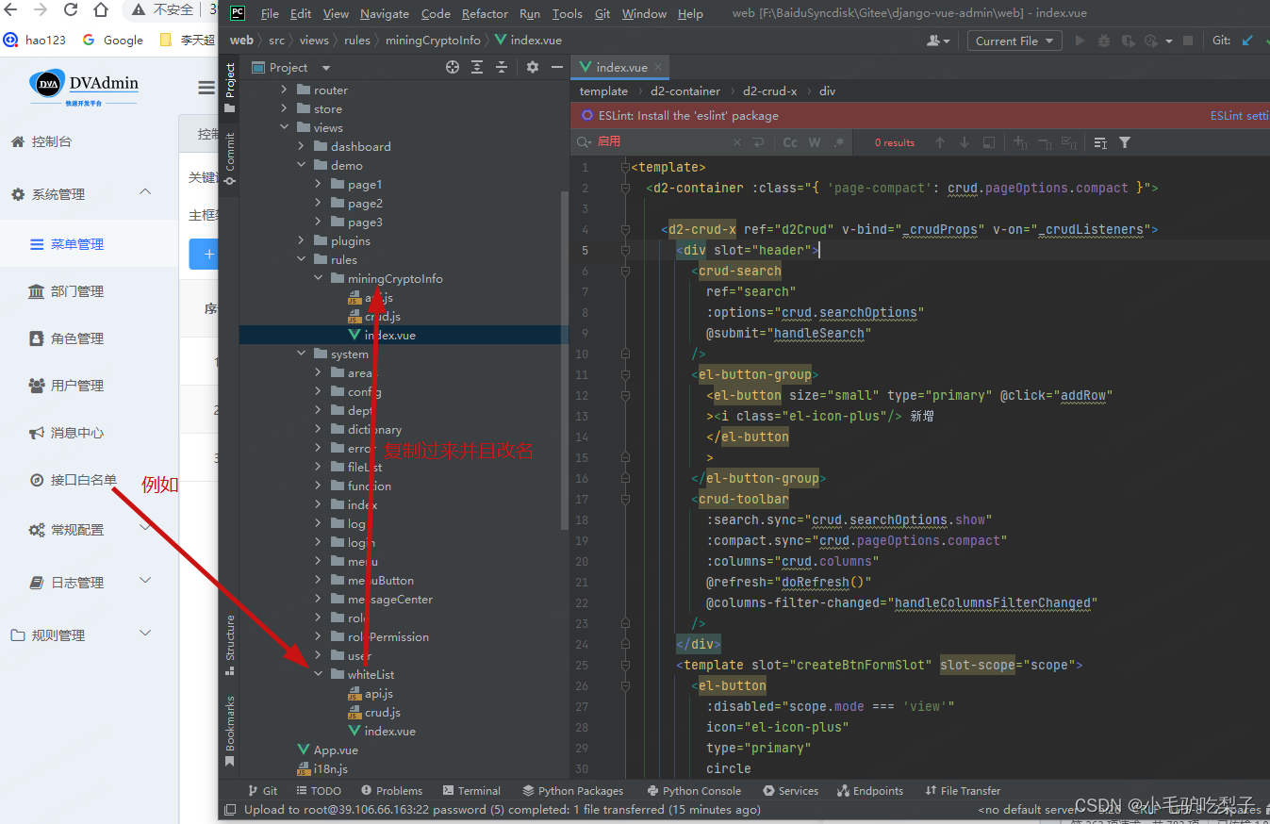The width and height of the screenshot is (1270, 824).
Task: Click the Stop square icon in toolbar
Action: [1188, 41]
